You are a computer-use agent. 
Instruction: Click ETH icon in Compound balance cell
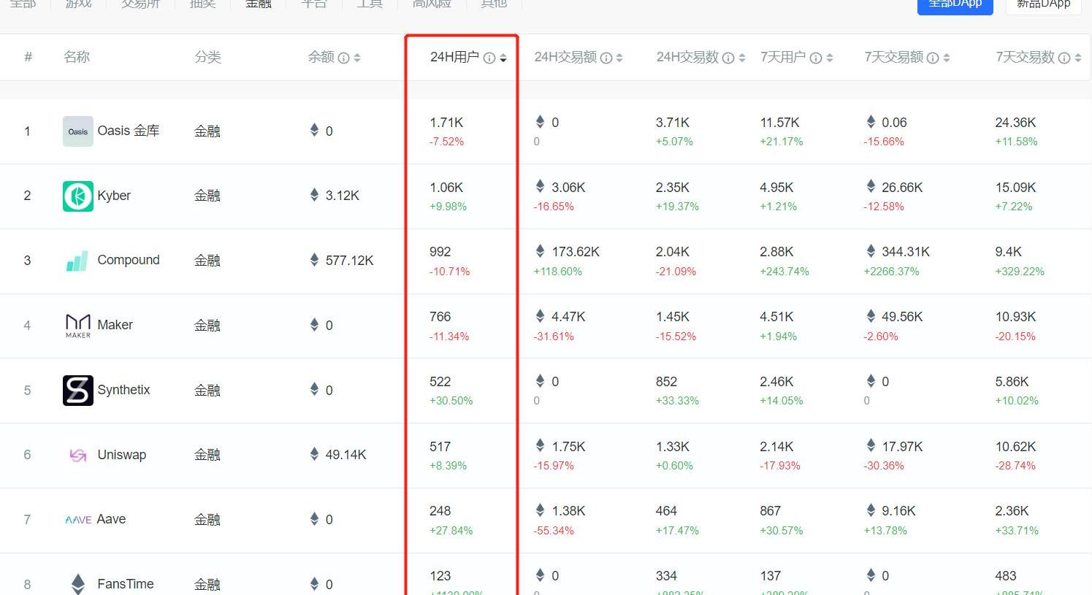315,259
